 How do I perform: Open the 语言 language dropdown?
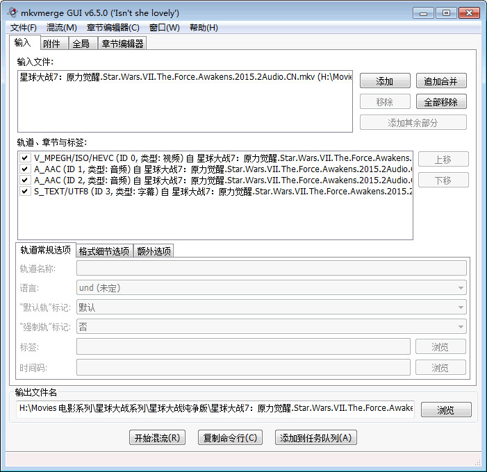[x=271, y=287]
